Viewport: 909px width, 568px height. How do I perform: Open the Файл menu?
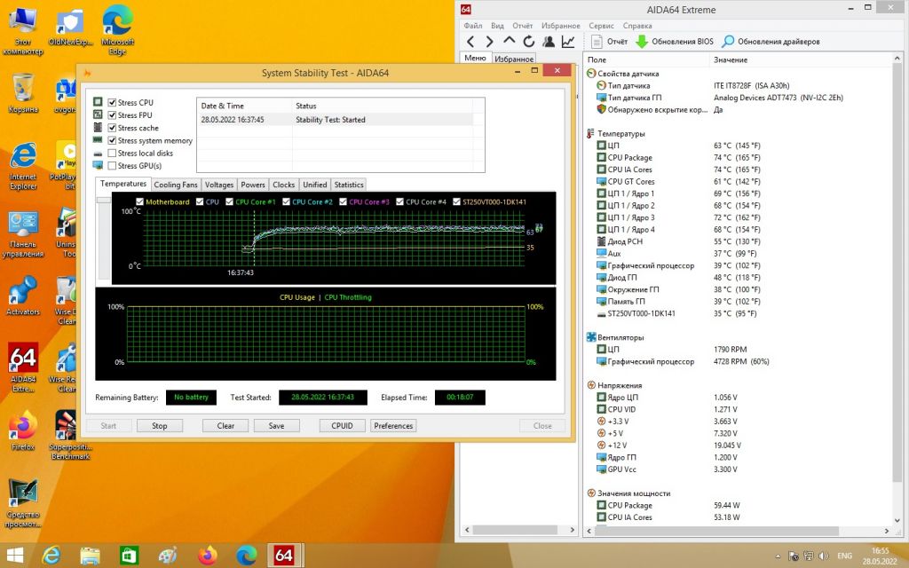coord(473,26)
